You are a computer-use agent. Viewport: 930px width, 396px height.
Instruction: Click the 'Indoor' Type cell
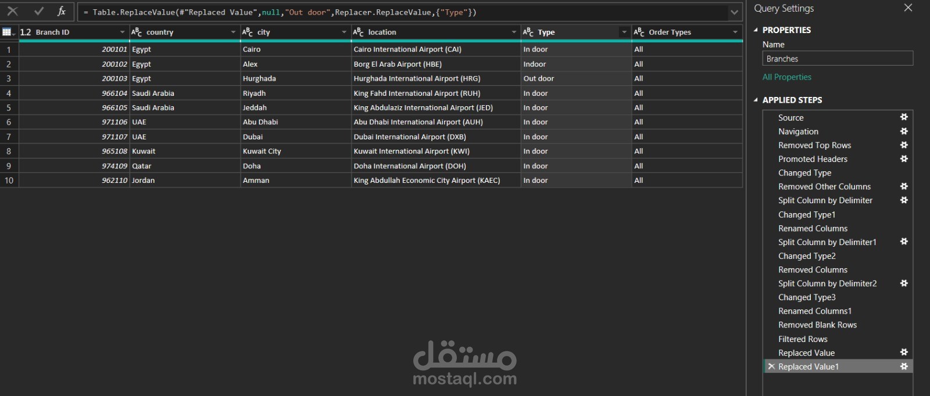pos(576,64)
